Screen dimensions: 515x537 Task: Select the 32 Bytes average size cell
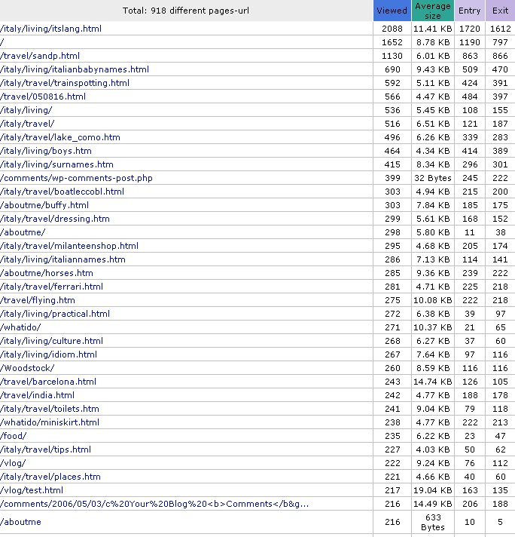point(433,178)
